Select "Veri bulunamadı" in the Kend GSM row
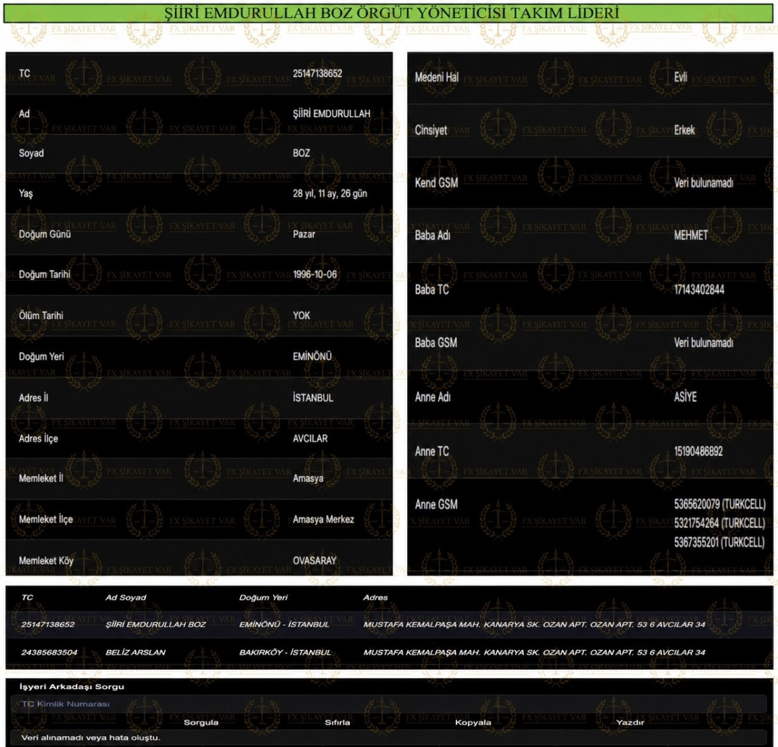 point(703,183)
